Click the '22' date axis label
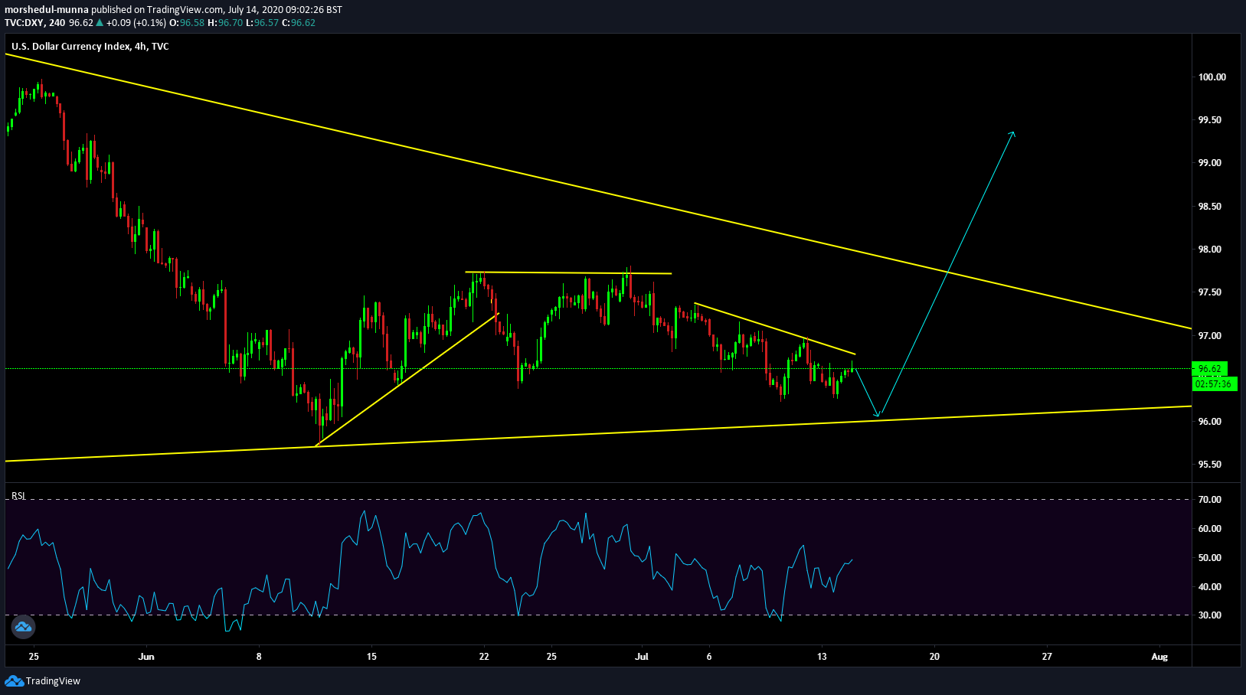This screenshot has width=1246, height=695. pyautogui.click(x=484, y=657)
